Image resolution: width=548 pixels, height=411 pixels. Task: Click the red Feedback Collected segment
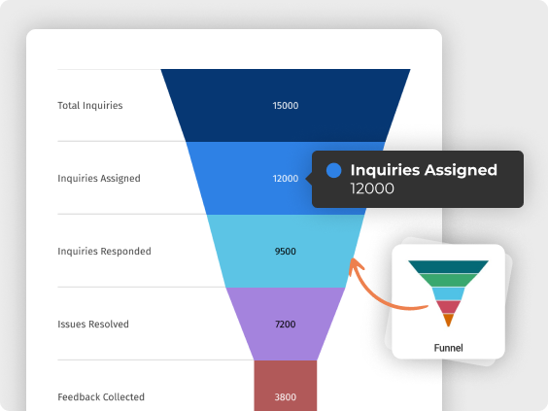pyautogui.click(x=286, y=386)
